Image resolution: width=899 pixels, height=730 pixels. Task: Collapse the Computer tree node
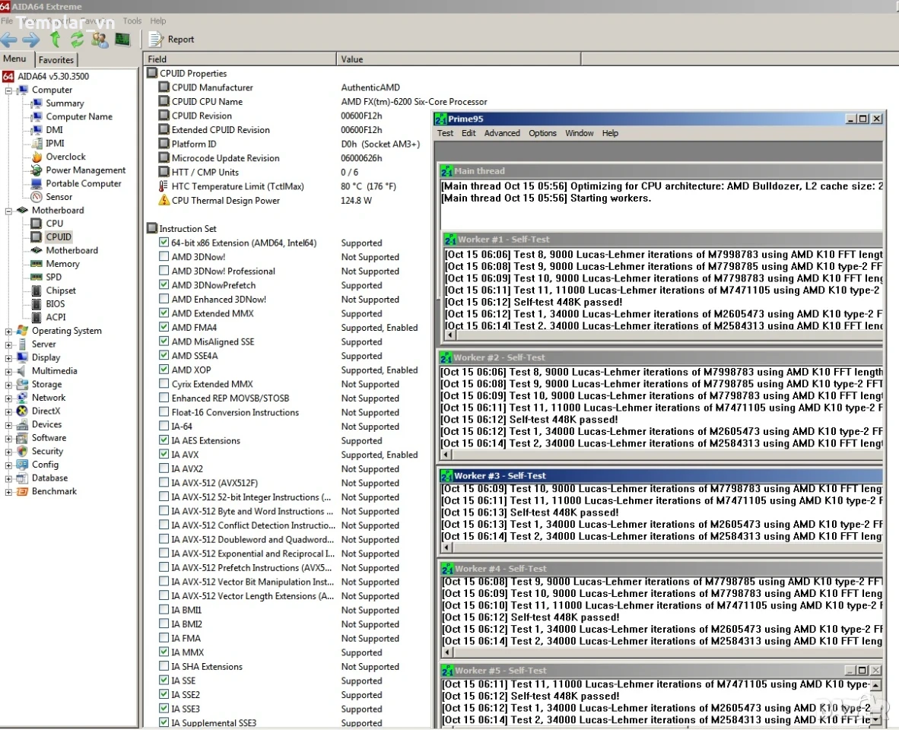[x=8, y=90]
